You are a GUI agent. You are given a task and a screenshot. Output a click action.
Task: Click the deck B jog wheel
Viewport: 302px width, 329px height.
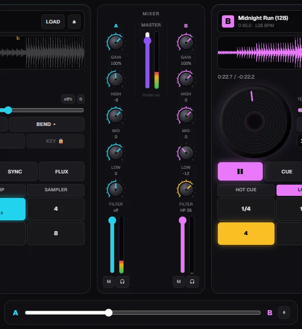pyautogui.click(x=255, y=121)
